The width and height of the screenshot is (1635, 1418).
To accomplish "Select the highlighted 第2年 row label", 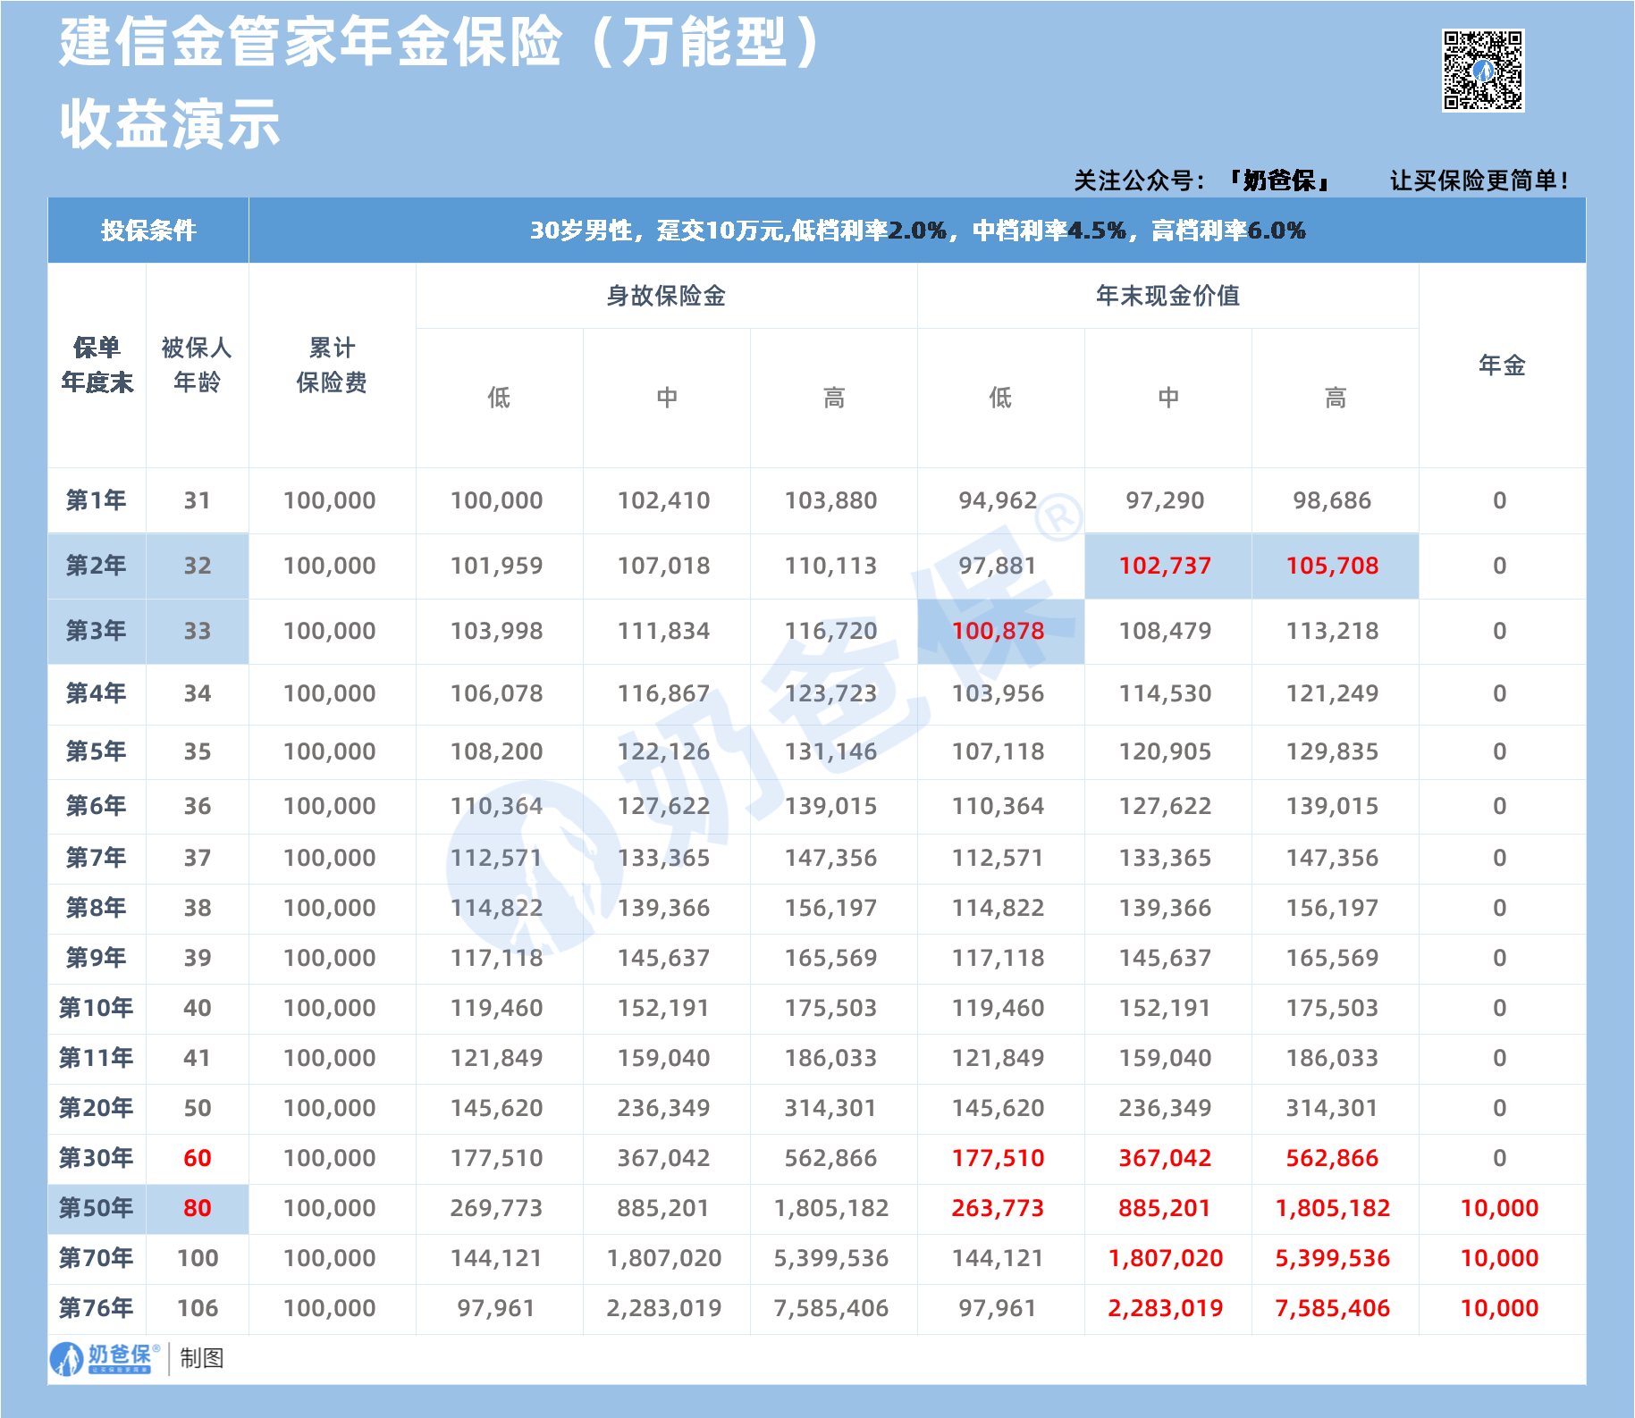I will (x=96, y=566).
